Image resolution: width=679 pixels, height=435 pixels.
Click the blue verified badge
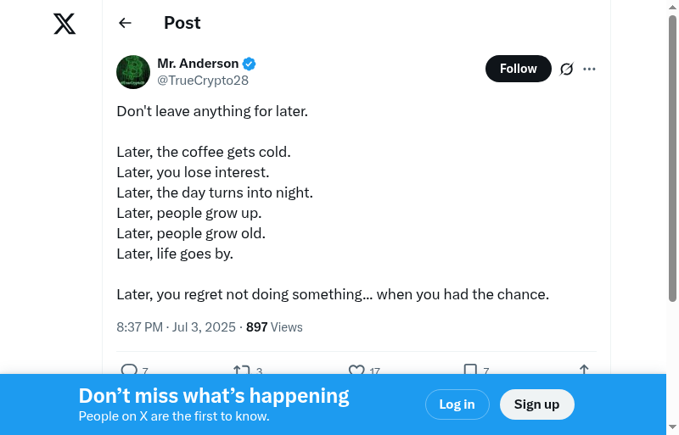(250, 64)
